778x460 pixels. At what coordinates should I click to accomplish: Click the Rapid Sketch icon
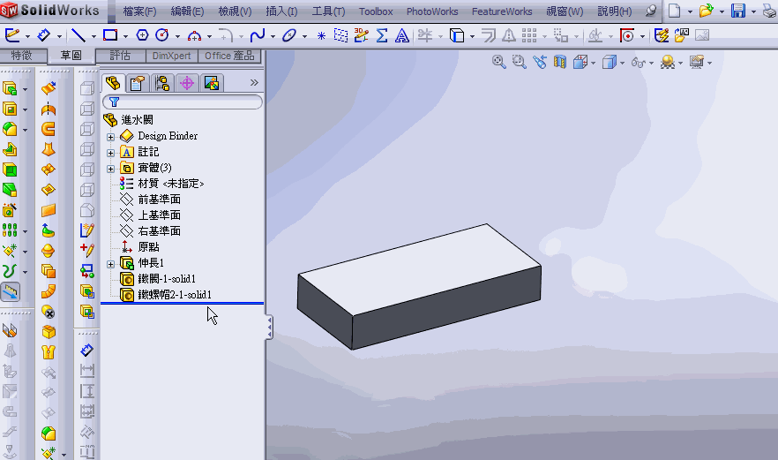point(662,35)
